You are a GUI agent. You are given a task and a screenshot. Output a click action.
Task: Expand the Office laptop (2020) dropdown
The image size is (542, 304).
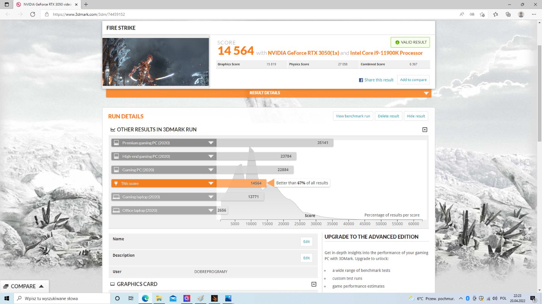pyautogui.click(x=211, y=210)
